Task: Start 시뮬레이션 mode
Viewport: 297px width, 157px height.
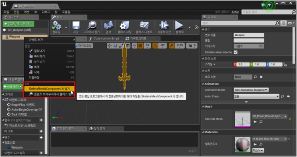Action: [x=164, y=27]
